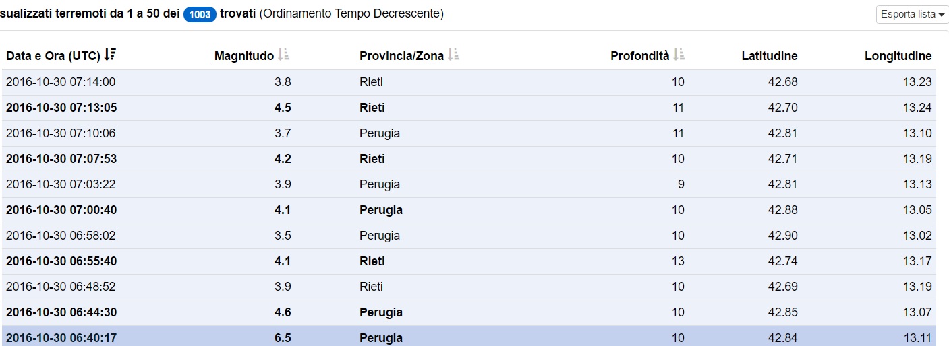This screenshot has width=949, height=346.
Task: Click the Provincia/Zona sort icon
Action: 454,55
